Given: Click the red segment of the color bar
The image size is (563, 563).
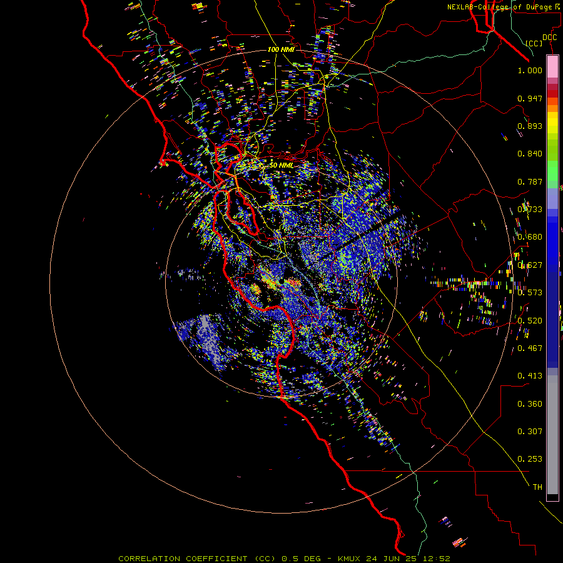Looking at the screenshot, I should tap(552, 93).
